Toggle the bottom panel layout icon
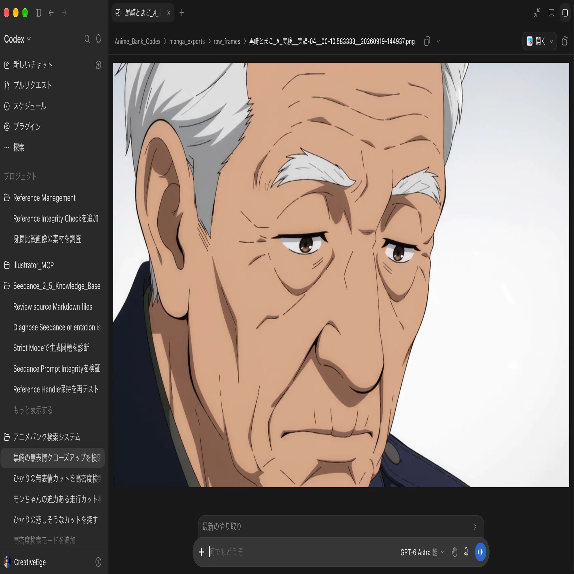This screenshot has width=574, height=574. tap(551, 13)
